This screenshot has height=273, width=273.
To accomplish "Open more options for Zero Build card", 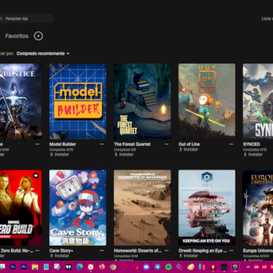I will tap(38, 250).
